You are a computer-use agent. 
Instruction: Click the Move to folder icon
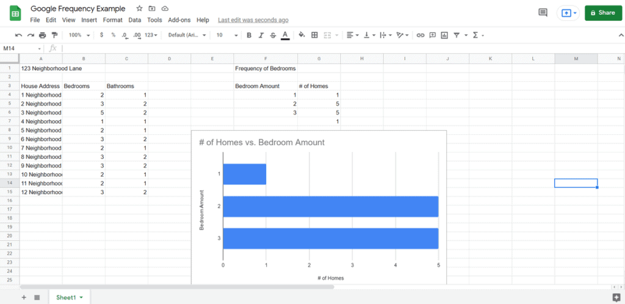[x=152, y=9]
